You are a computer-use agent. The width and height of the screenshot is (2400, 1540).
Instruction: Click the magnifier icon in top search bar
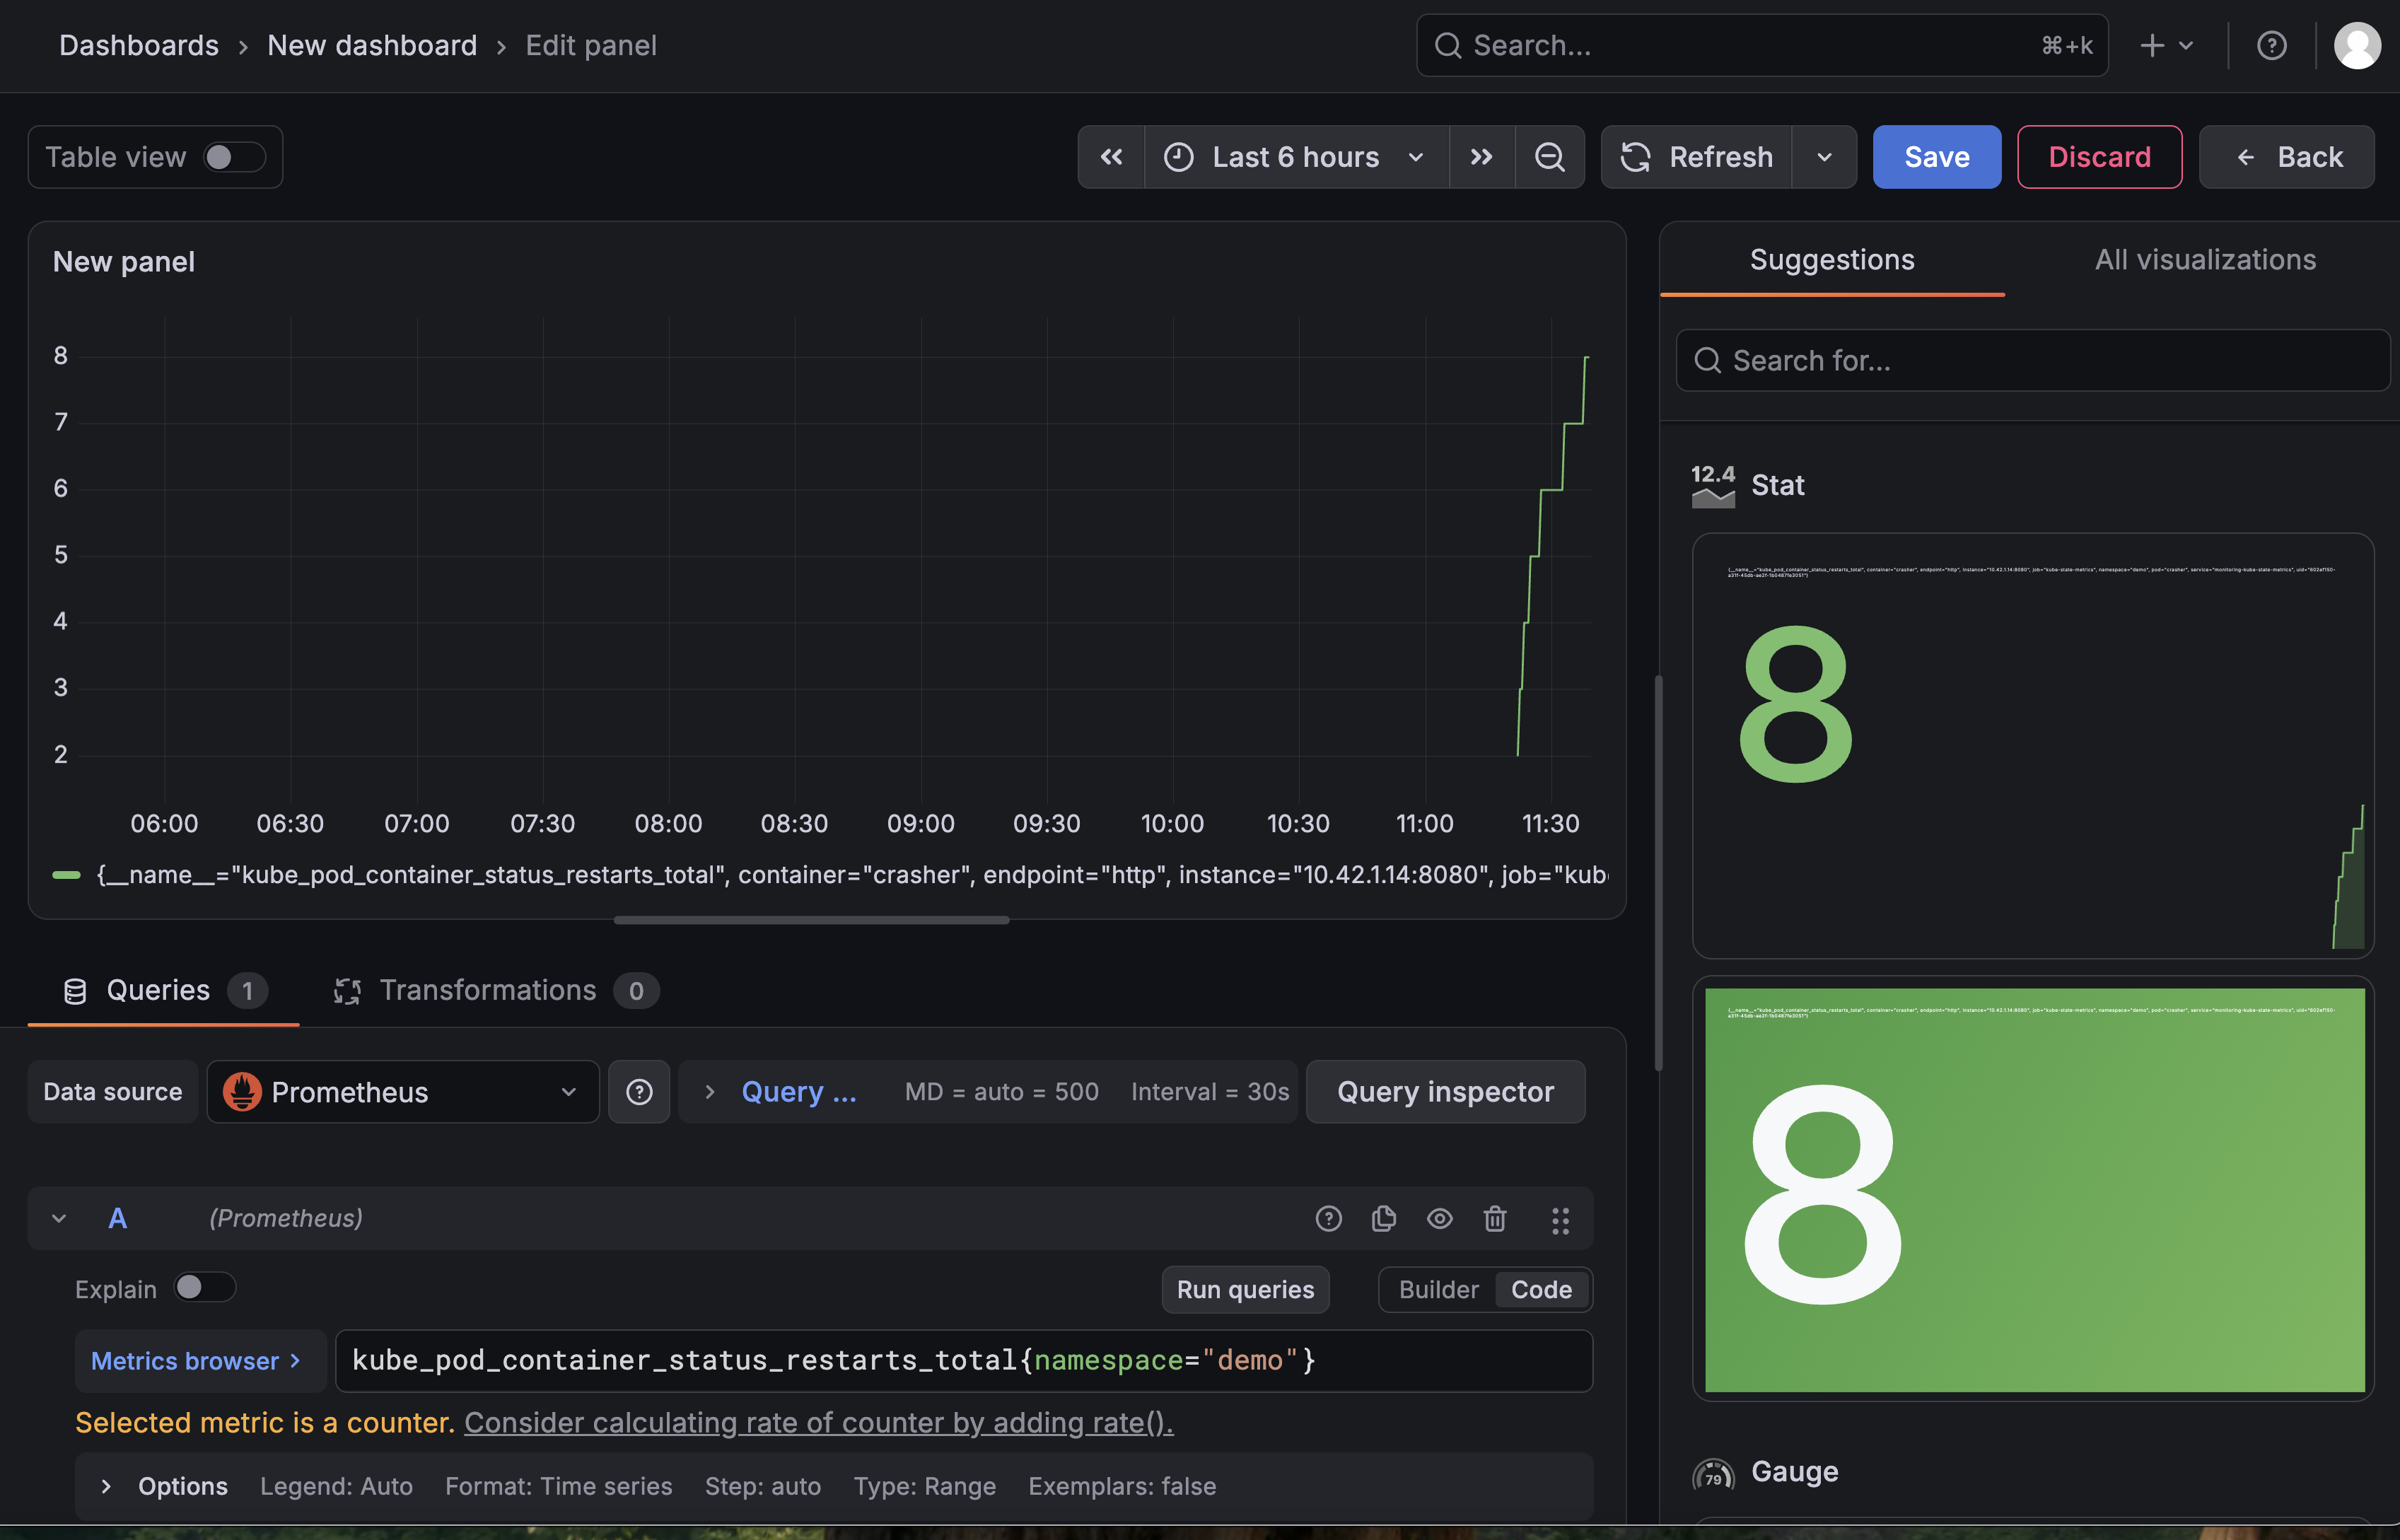[x=1448, y=45]
